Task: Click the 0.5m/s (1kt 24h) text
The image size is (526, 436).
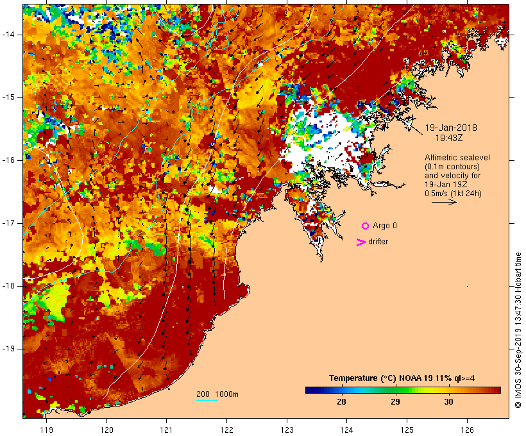Action: (453, 194)
